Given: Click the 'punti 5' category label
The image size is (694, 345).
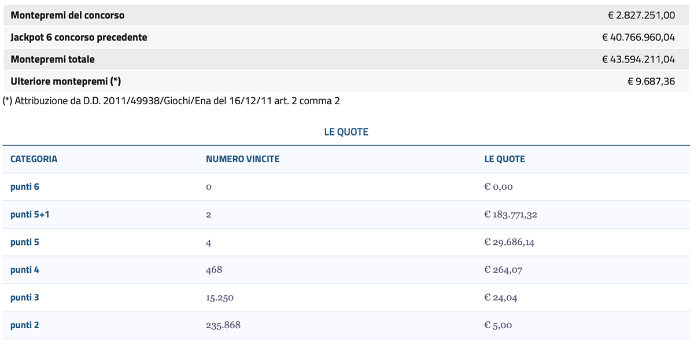Looking at the screenshot, I should (x=24, y=243).
